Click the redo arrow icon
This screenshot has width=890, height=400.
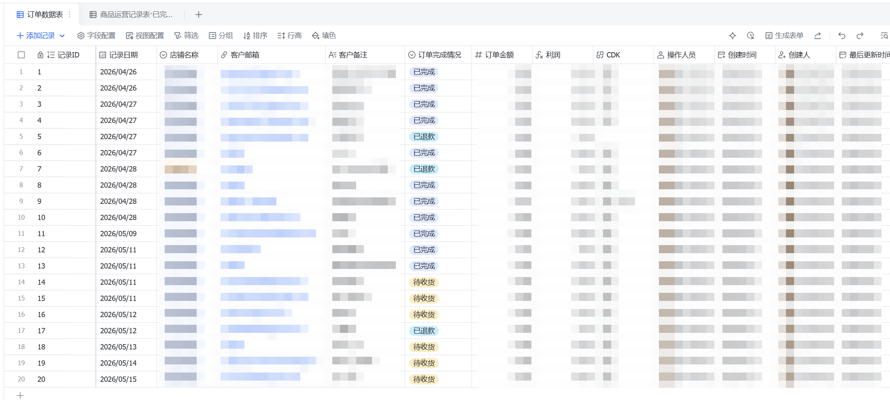[860, 36]
